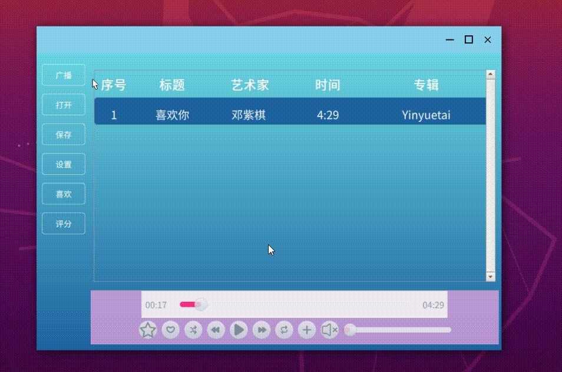Skip to the previous track
The width and height of the screenshot is (562, 372).
pyautogui.click(x=216, y=330)
